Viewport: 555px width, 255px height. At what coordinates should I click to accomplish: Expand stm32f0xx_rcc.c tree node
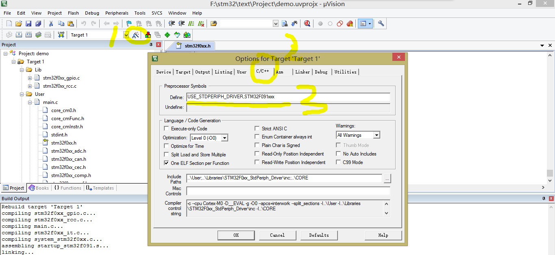click(x=30, y=86)
